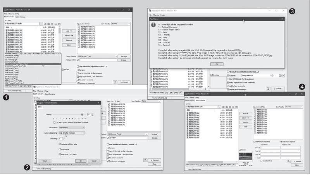
Task: Click Reset in Output Format Options
Action: [x=45, y=161]
